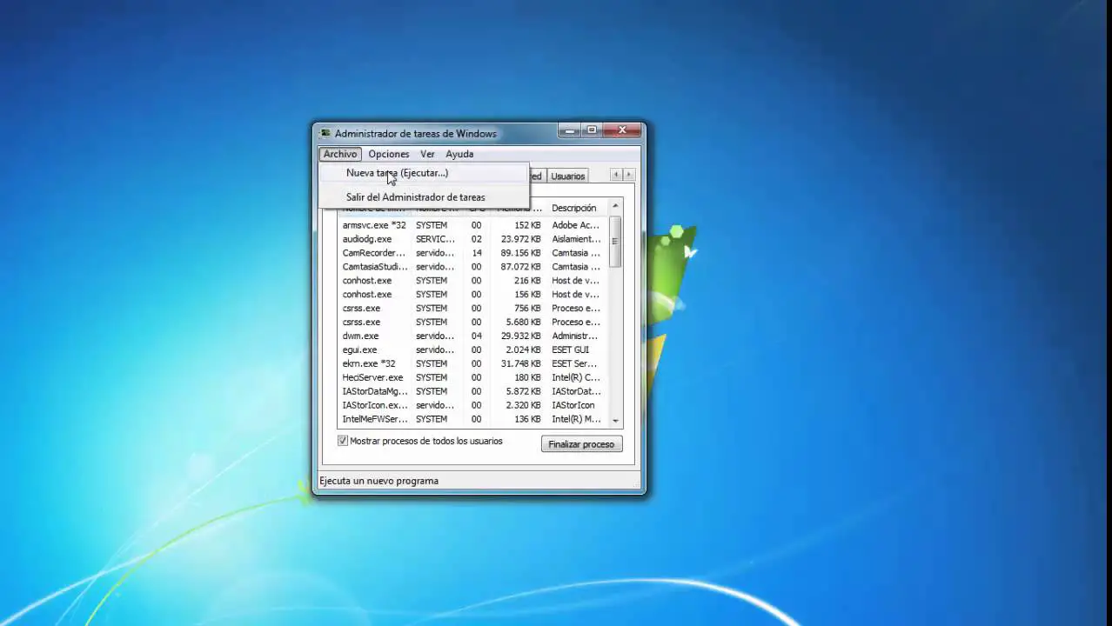Click the status bar text Ejecuta un nuevo programa
1112x626 pixels.
click(378, 481)
